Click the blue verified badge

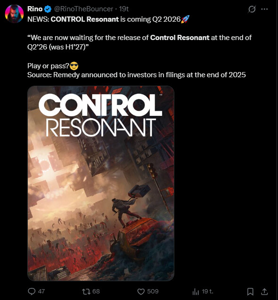[48, 9]
